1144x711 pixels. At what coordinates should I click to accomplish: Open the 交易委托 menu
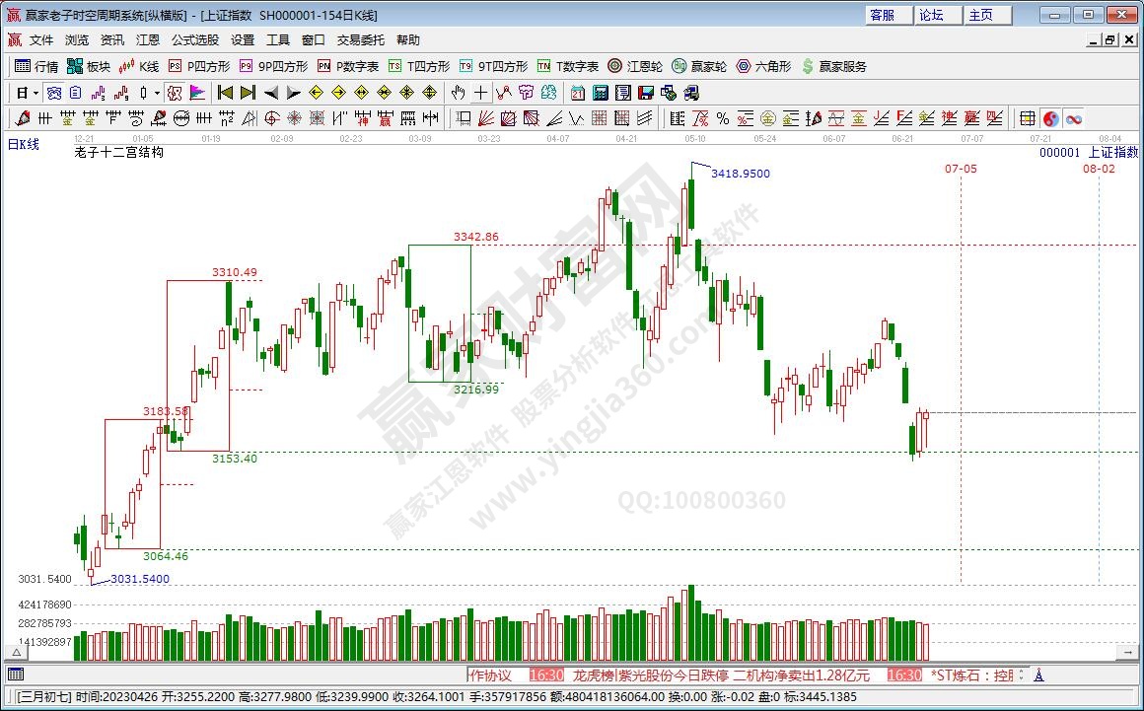[361, 40]
